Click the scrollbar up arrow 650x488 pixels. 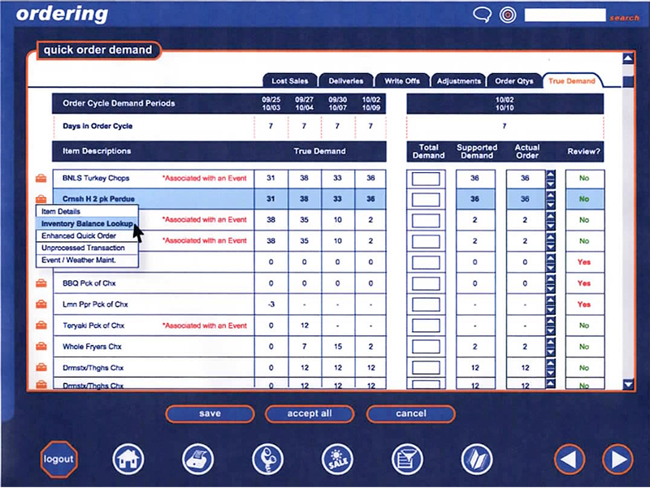tap(628, 58)
